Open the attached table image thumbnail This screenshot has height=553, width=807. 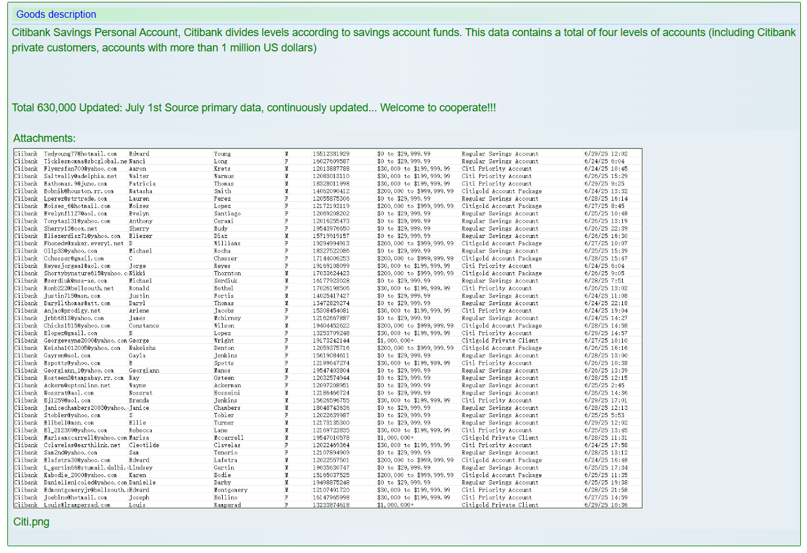coord(328,328)
